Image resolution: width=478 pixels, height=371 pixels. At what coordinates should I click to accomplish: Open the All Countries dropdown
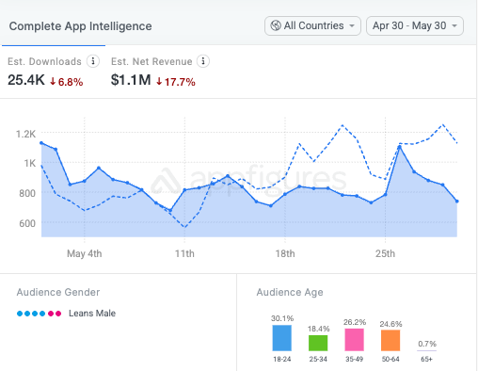click(312, 25)
